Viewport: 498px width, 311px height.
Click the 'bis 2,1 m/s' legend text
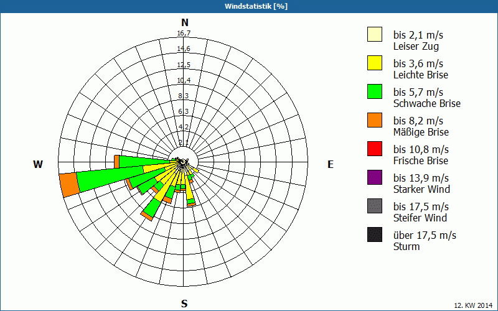(418, 35)
